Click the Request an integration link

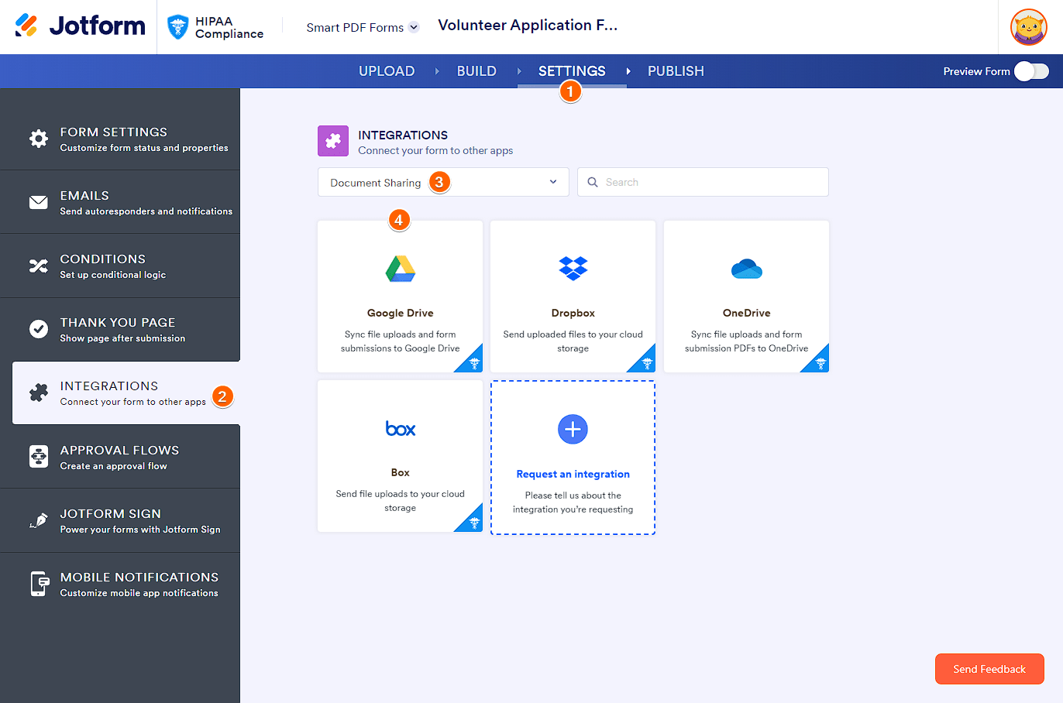573,474
